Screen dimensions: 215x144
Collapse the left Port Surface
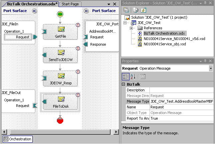click(34, 11)
